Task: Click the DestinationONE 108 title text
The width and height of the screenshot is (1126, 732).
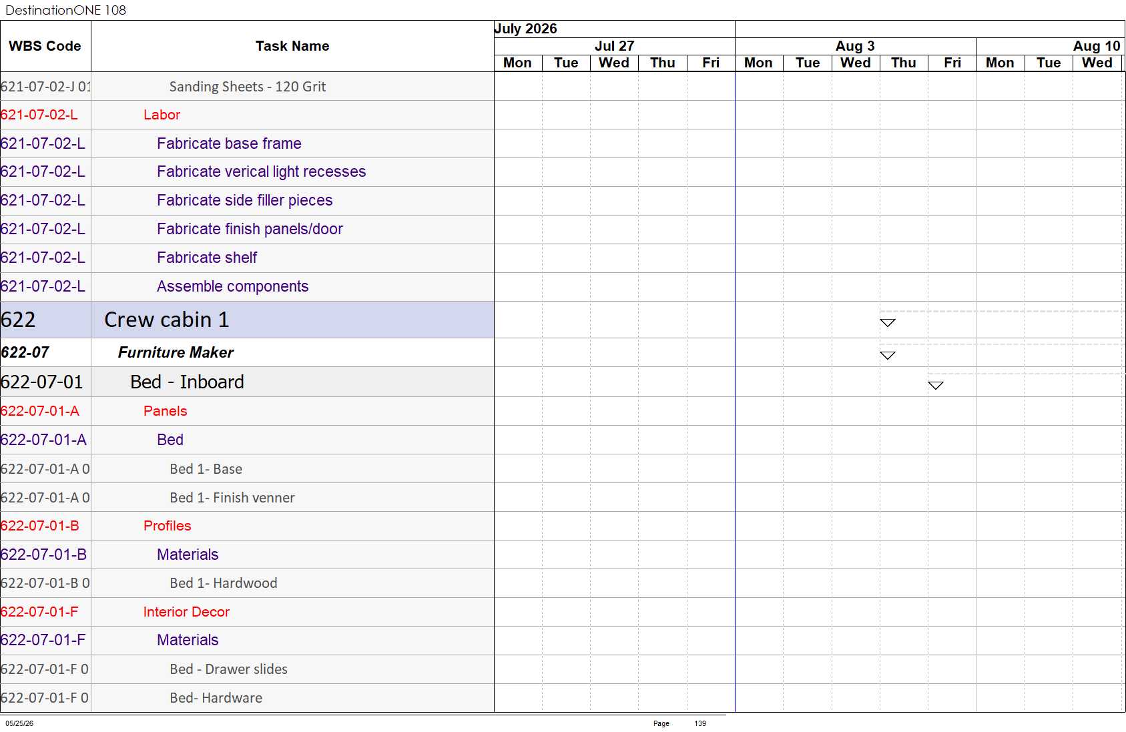Action: click(65, 10)
